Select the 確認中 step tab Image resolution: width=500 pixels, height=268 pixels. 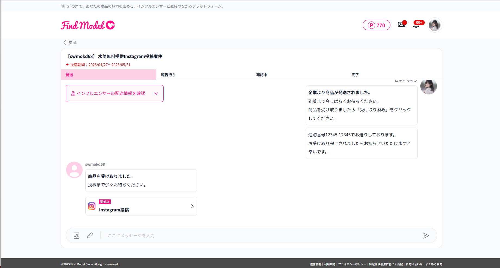point(299,75)
